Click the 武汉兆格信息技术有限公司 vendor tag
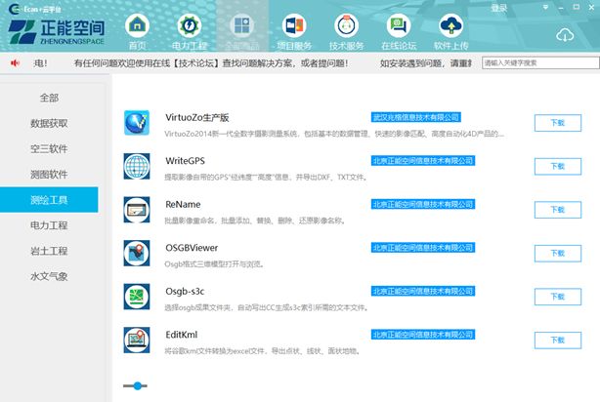Viewport: 600px width, 402px height. [416, 117]
